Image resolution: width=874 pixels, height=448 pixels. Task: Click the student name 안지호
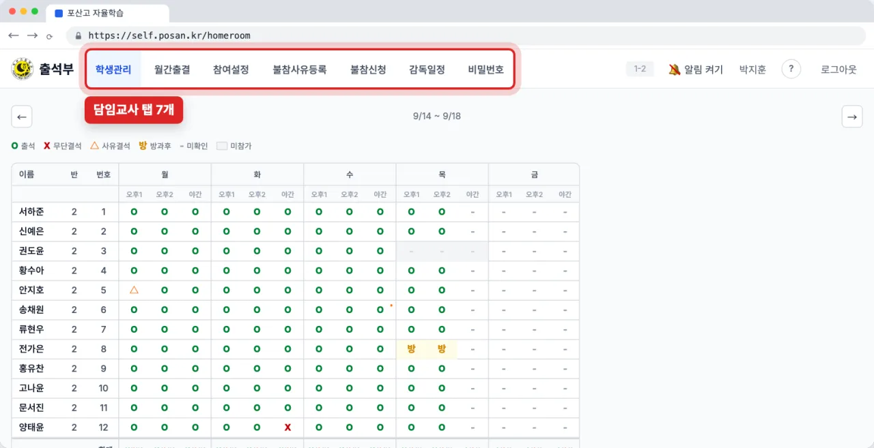point(31,290)
